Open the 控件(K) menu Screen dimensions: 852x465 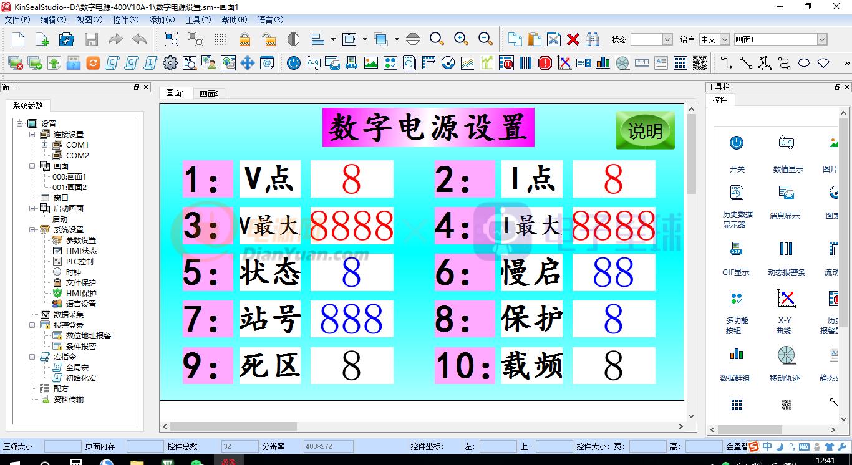pos(126,19)
